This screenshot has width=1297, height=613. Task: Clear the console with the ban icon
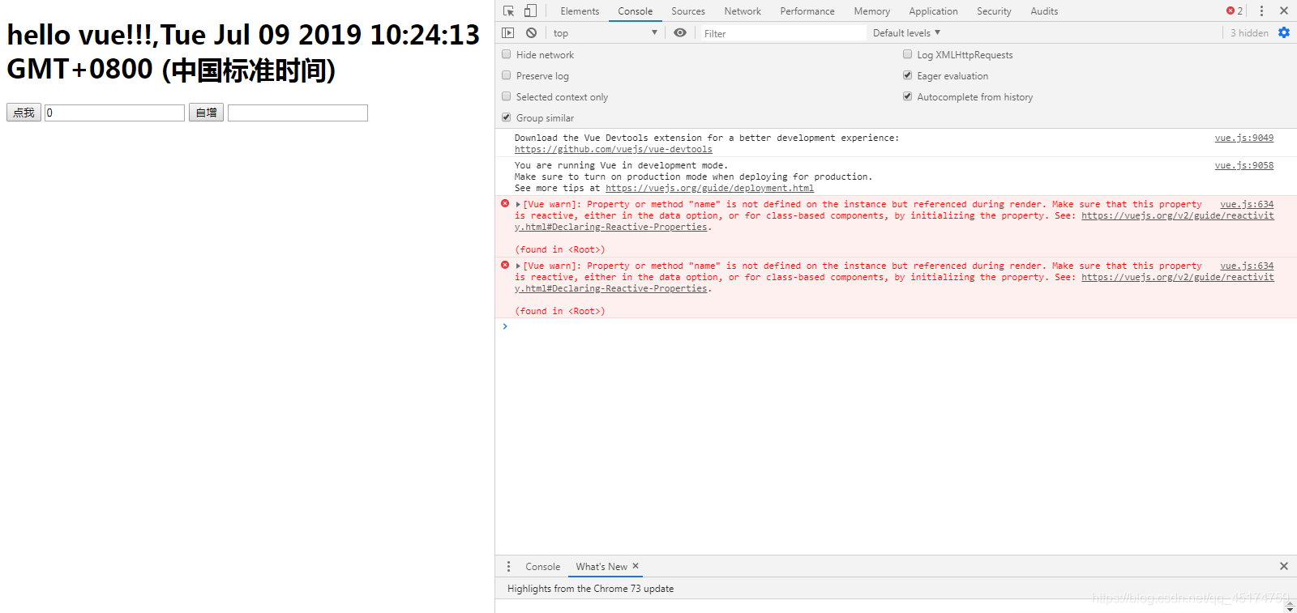tap(531, 33)
